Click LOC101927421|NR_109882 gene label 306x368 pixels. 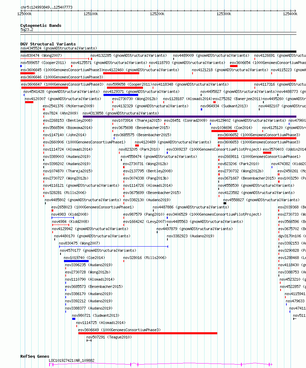pyautogui.click(x=72, y=360)
